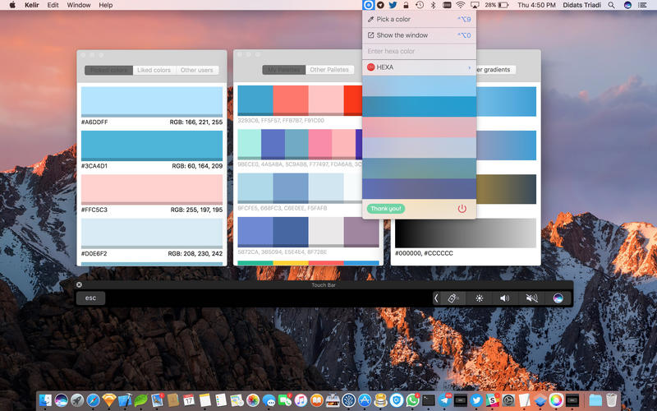Screen dimensions: 657x411
Task: Select the pink gradient swatch in dropdown
Action: coord(419,127)
